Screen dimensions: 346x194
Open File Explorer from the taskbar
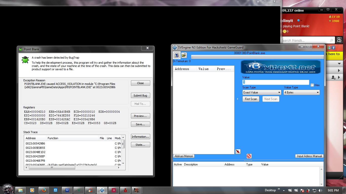21,190
